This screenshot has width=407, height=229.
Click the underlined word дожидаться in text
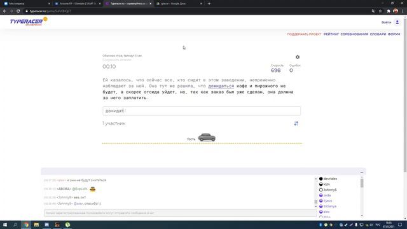click(x=221, y=86)
